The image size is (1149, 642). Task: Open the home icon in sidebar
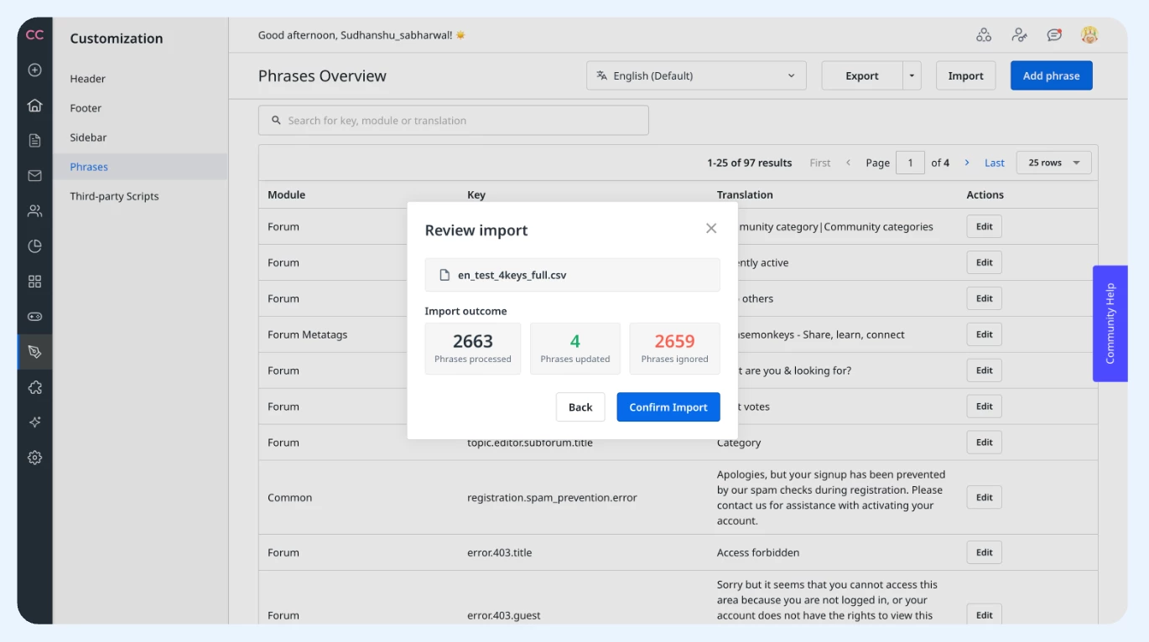coord(34,106)
